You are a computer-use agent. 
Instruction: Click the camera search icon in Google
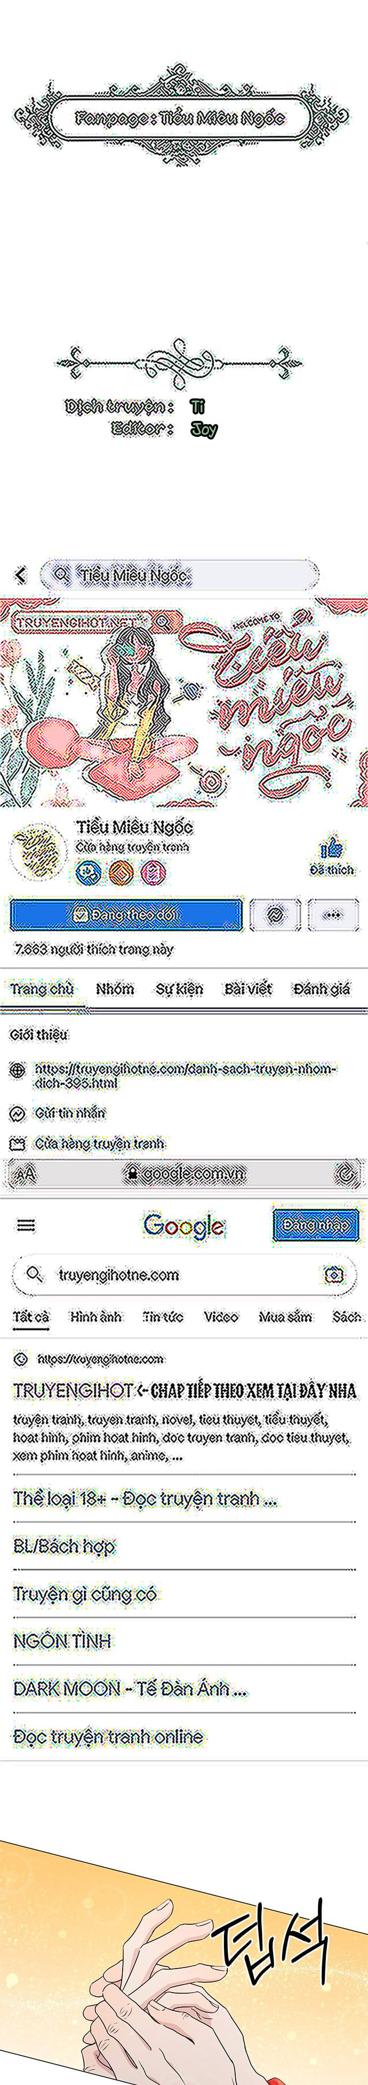[333, 1275]
